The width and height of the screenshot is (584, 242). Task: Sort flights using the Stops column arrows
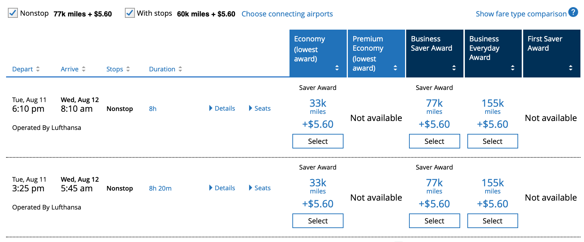pyautogui.click(x=128, y=69)
